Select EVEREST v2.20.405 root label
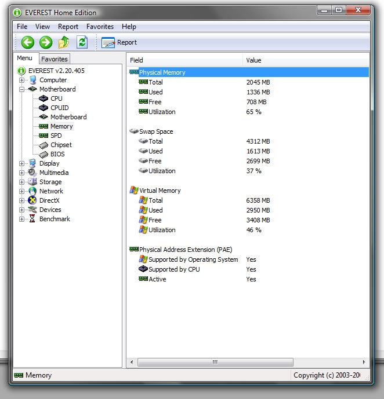This screenshot has height=399, width=384. pos(57,71)
